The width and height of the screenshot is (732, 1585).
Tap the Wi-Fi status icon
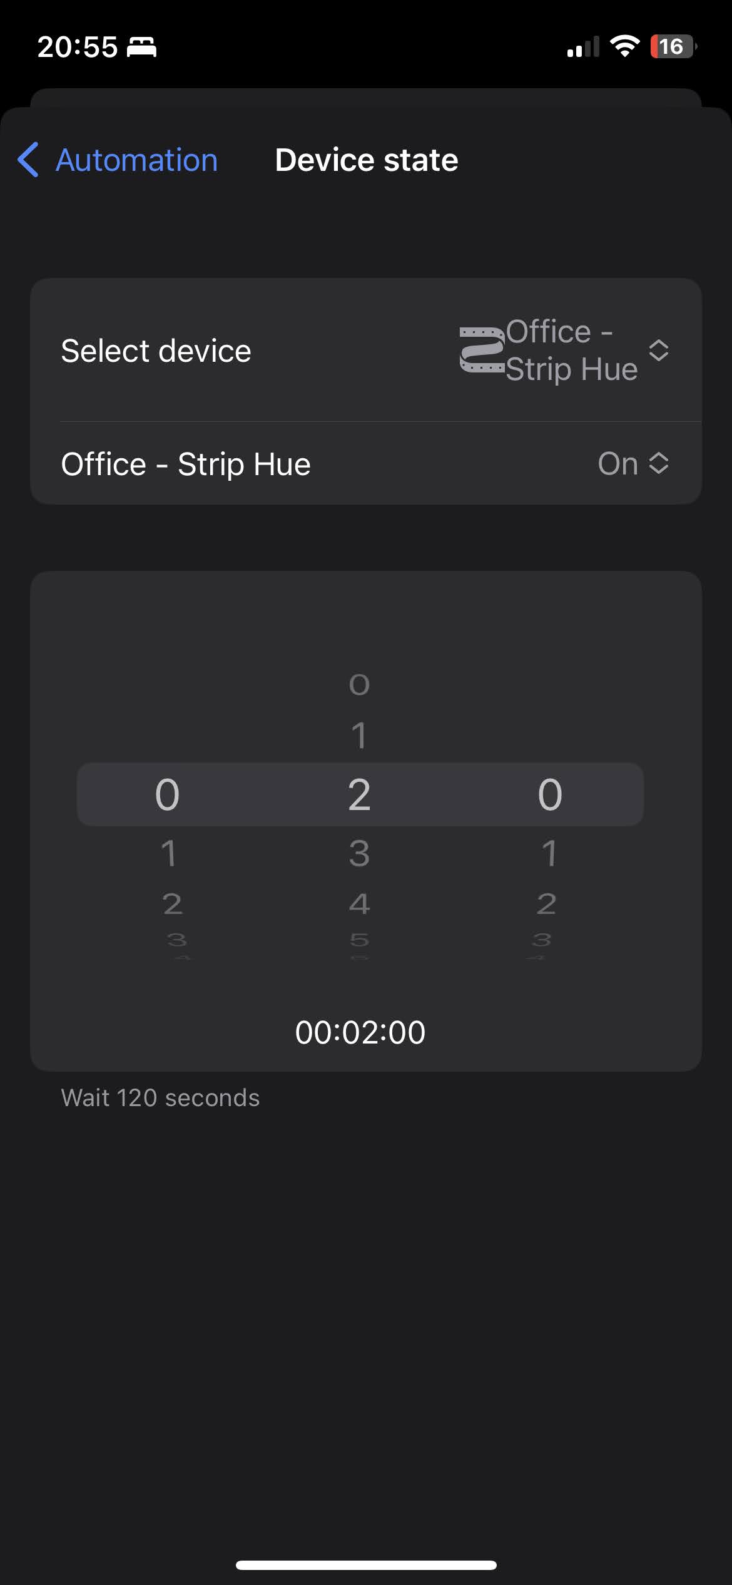coord(624,46)
